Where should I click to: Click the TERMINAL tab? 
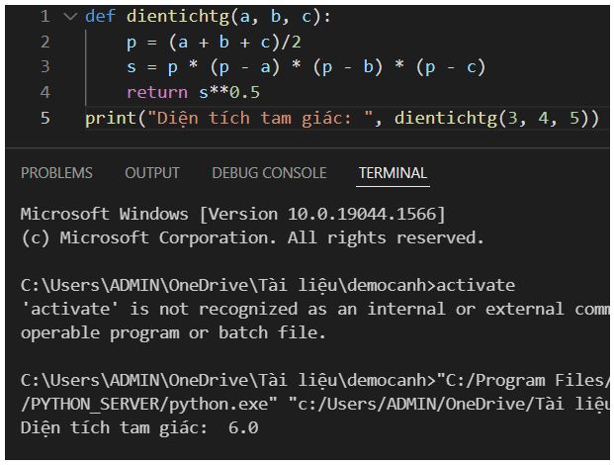pos(393,173)
